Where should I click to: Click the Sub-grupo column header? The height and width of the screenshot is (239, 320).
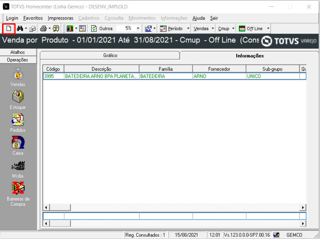coord(272,69)
